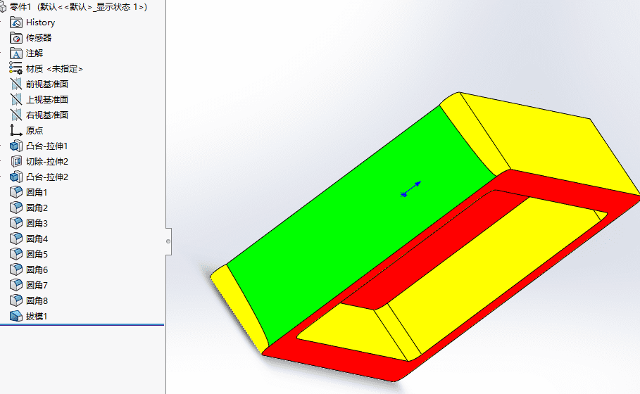Click the 圆角5 fillet feature icon
640x394 pixels.
(16, 254)
